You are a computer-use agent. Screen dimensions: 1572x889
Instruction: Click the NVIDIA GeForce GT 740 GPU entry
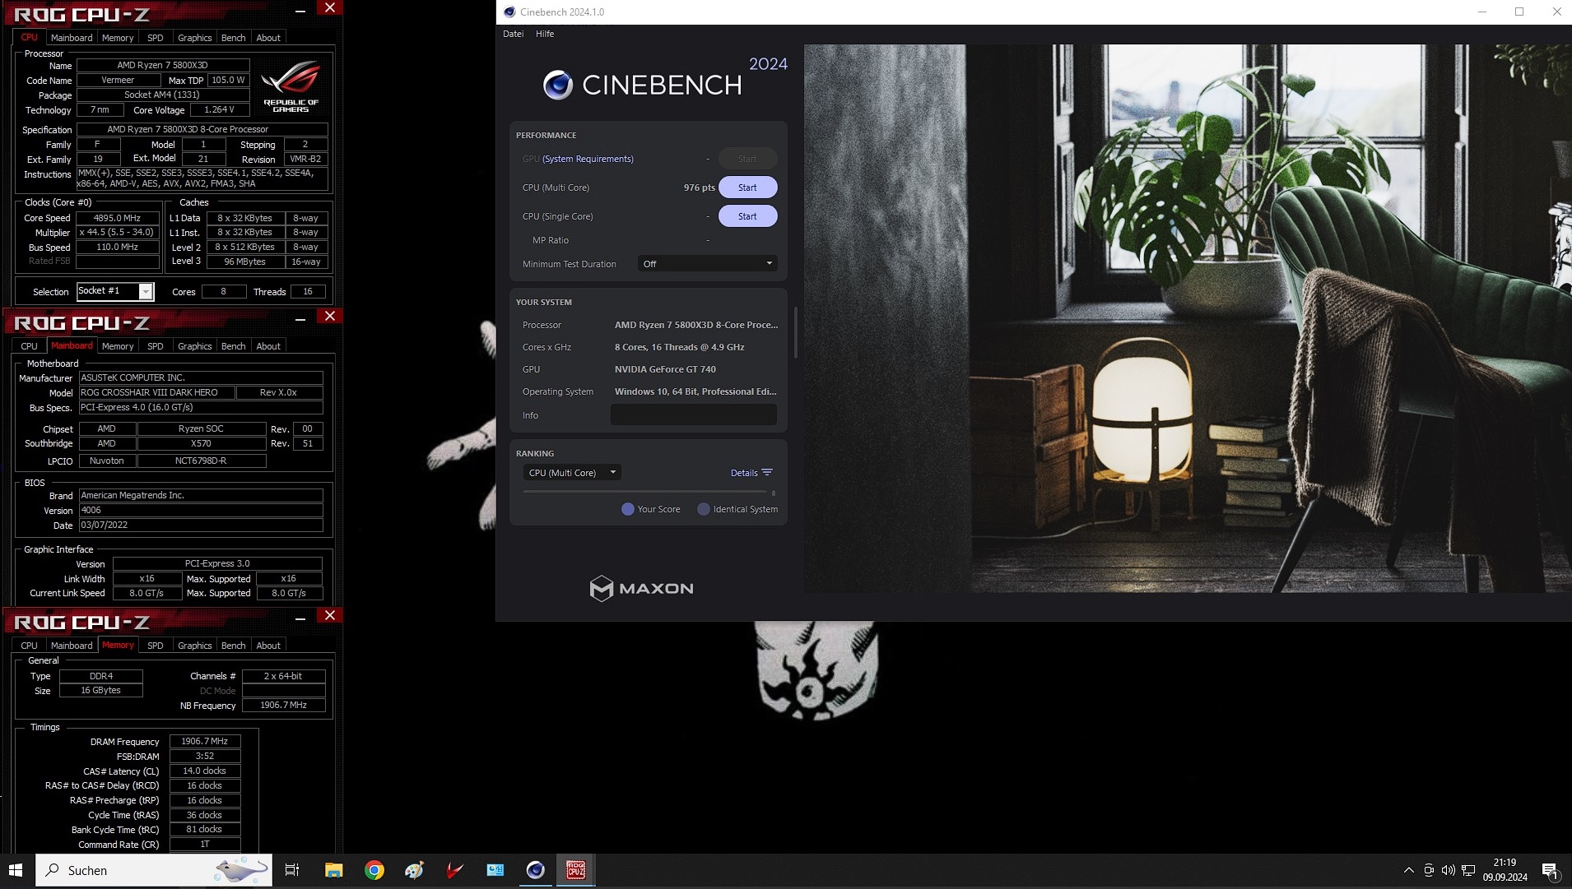(x=665, y=369)
